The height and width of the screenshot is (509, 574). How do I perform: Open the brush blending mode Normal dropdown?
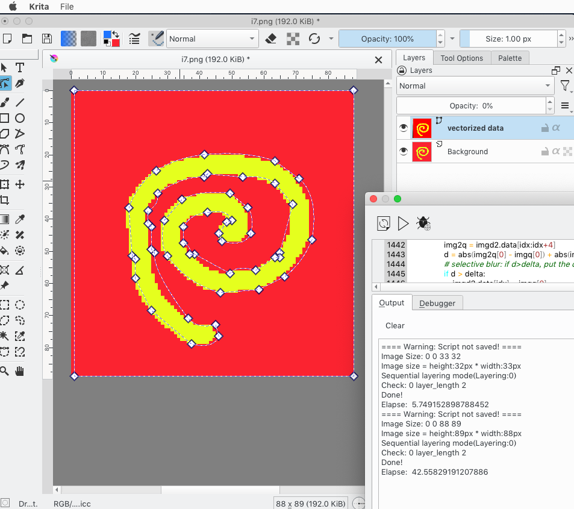(x=213, y=39)
